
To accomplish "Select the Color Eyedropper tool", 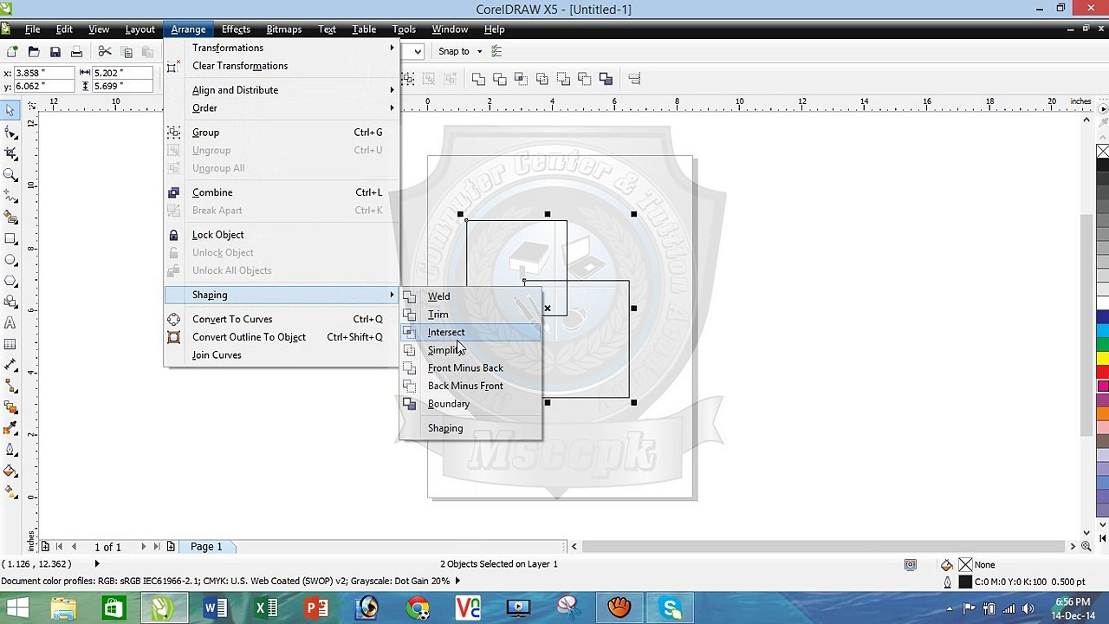I will click(x=10, y=430).
